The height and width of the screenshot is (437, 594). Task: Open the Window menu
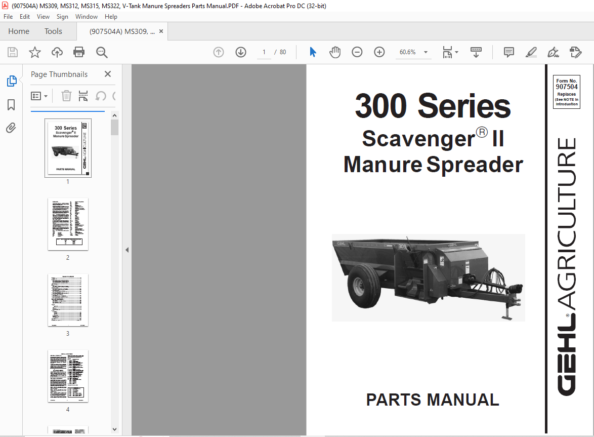click(x=87, y=17)
